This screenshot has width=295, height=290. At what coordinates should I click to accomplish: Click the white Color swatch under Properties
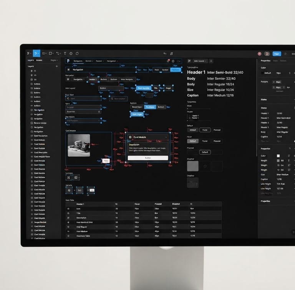278,156
